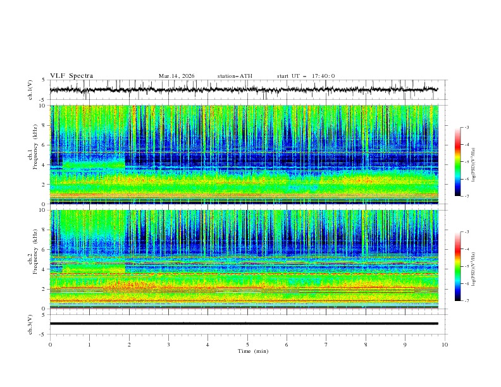Screen dimensions: 501x387
Task: Click time axis end tick label "10"
Action: point(445,345)
